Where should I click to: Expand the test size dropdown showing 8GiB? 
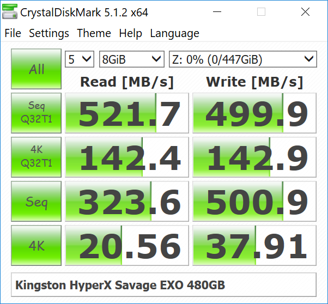coord(132,59)
